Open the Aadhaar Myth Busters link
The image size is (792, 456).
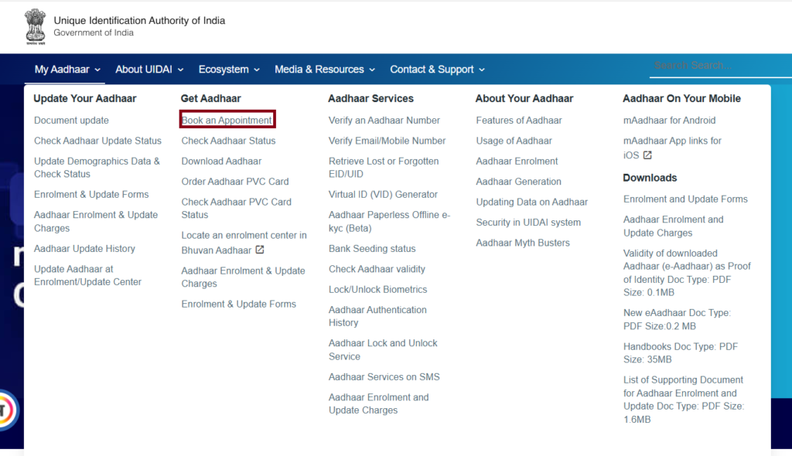pos(523,243)
